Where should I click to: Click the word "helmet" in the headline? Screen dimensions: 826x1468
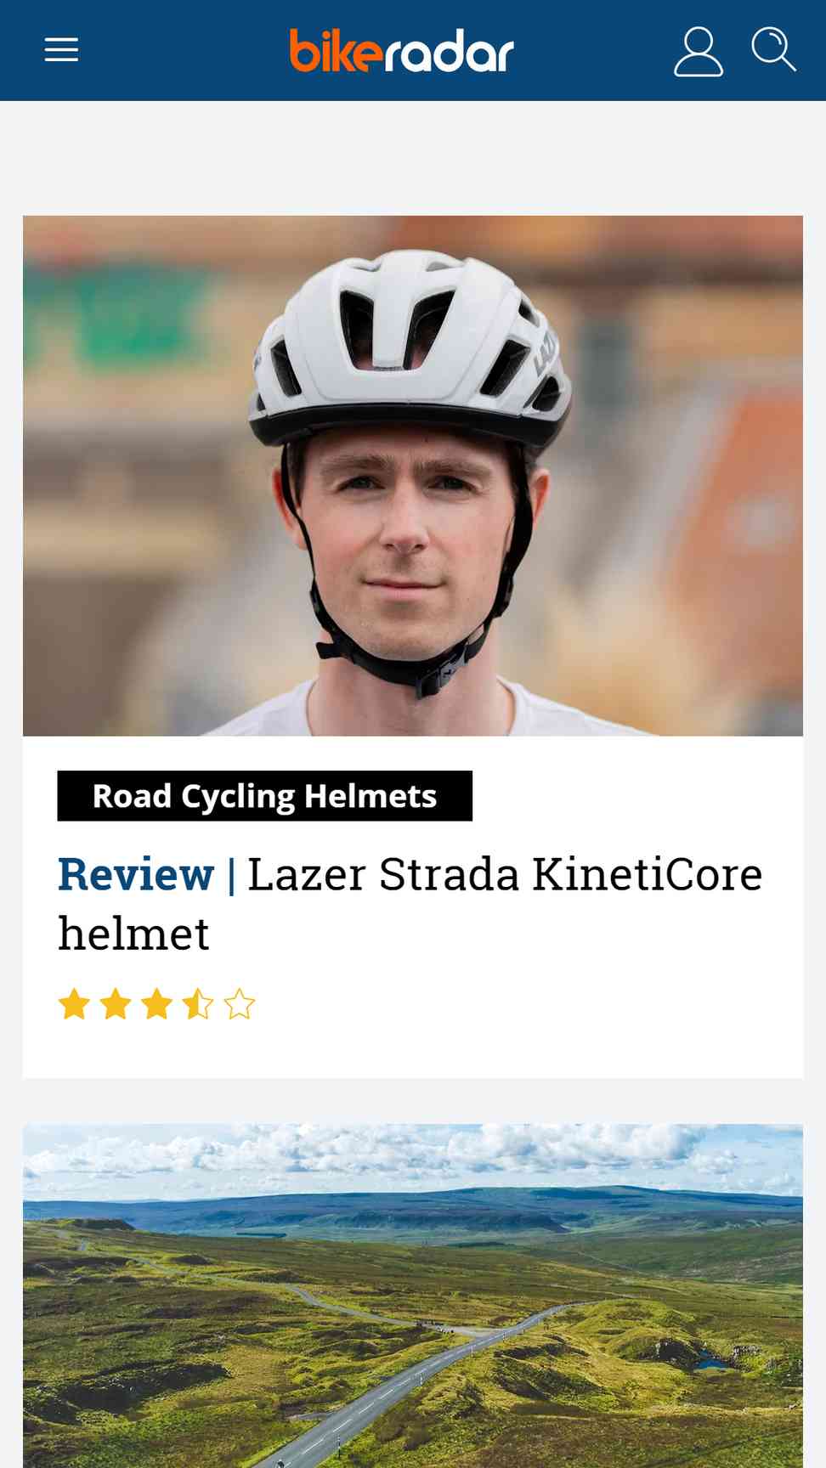(133, 934)
